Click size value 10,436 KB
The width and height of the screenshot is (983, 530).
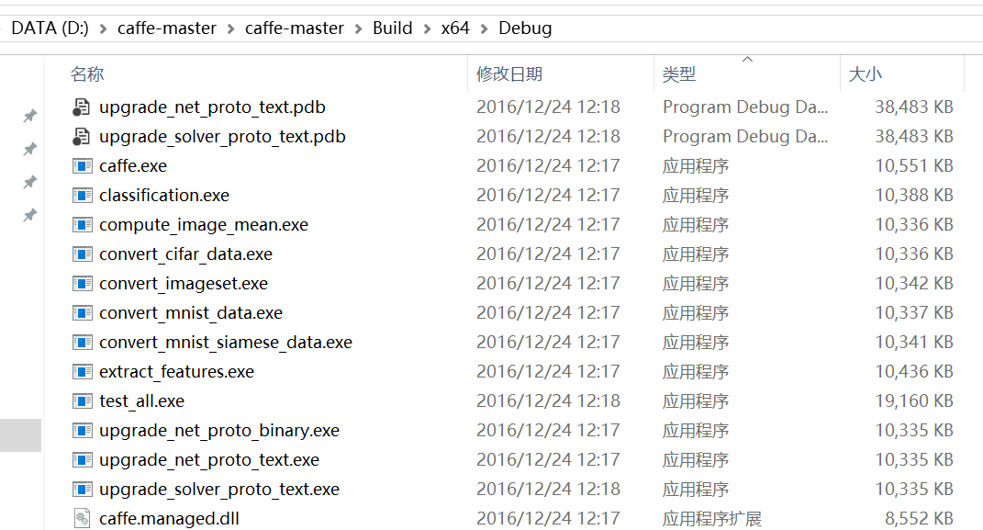click(x=914, y=372)
